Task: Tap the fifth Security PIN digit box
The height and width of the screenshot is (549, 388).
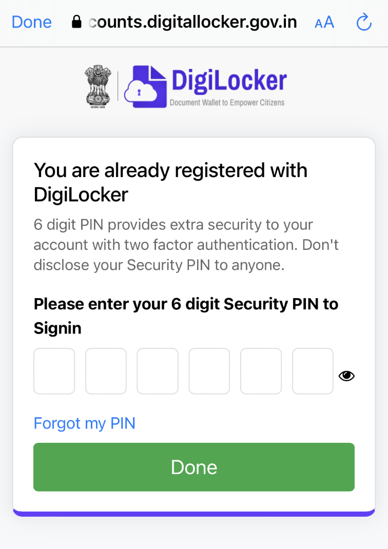Action: pos(261,371)
